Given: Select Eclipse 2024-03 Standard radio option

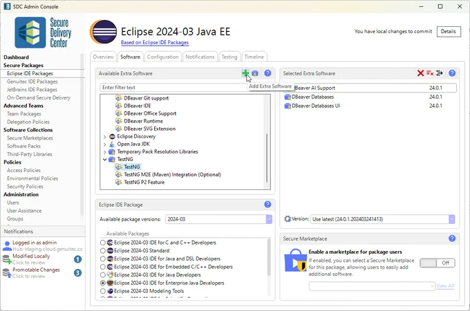Looking at the screenshot, I should 103,251.
